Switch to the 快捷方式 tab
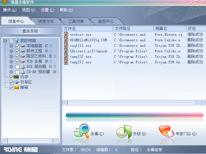This screenshot has width=206, height=154. (x=46, y=21)
